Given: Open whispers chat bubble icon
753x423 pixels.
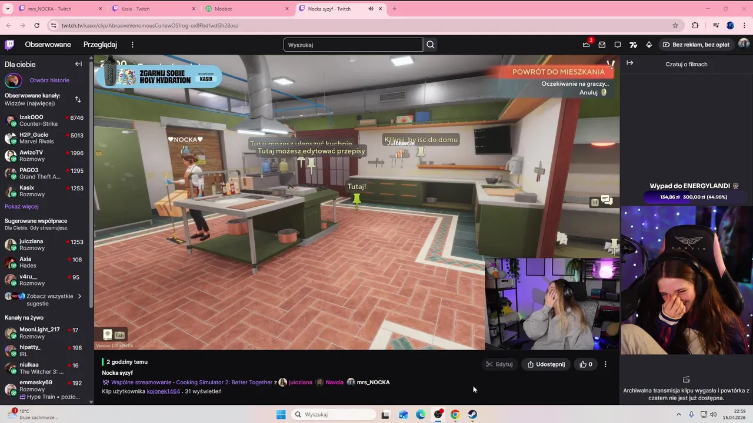Looking at the screenshot, I should (618, 45).
